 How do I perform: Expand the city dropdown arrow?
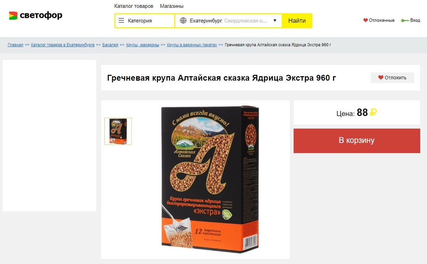coord(275,21)
